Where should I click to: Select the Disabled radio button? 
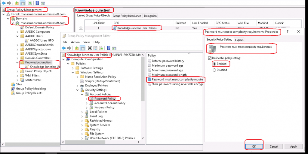214,70
